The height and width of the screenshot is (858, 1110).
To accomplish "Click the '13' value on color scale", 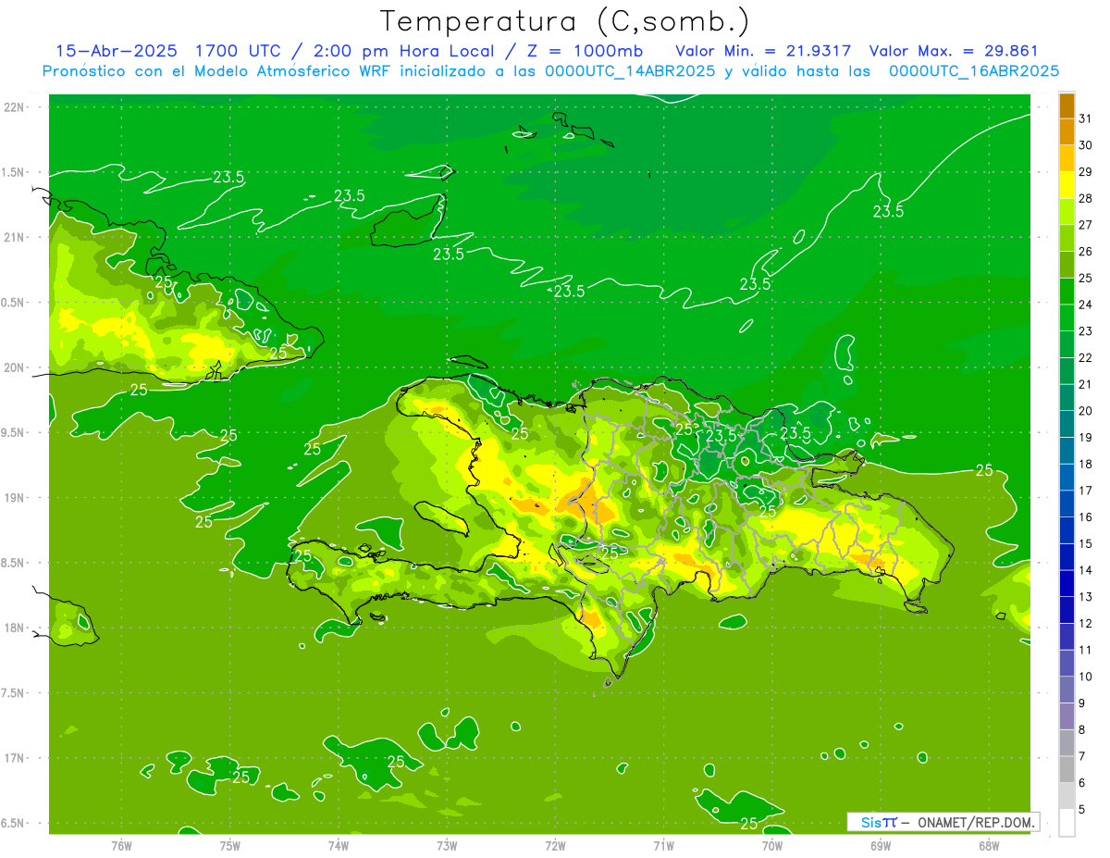I will click(x=1086, y=597).
